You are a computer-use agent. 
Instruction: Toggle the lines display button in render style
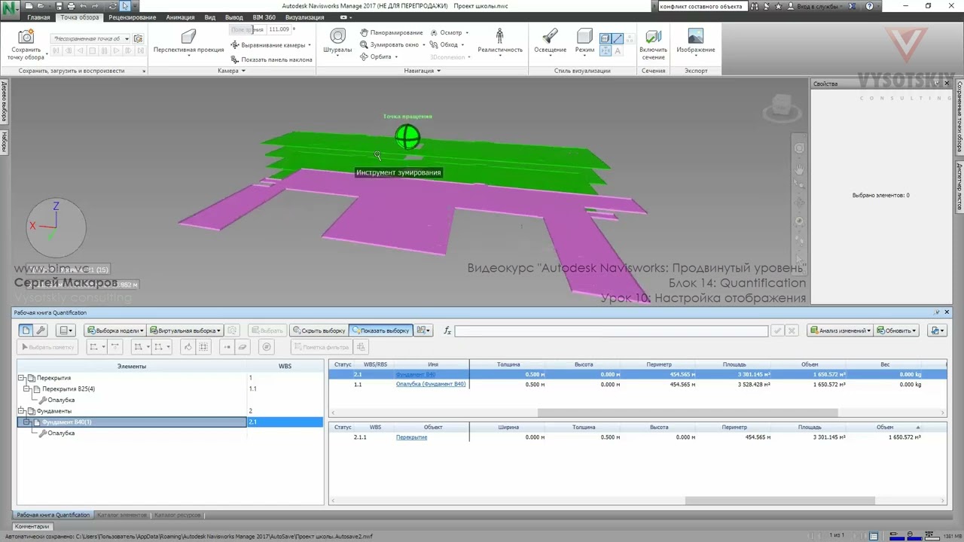coord(618,38)
